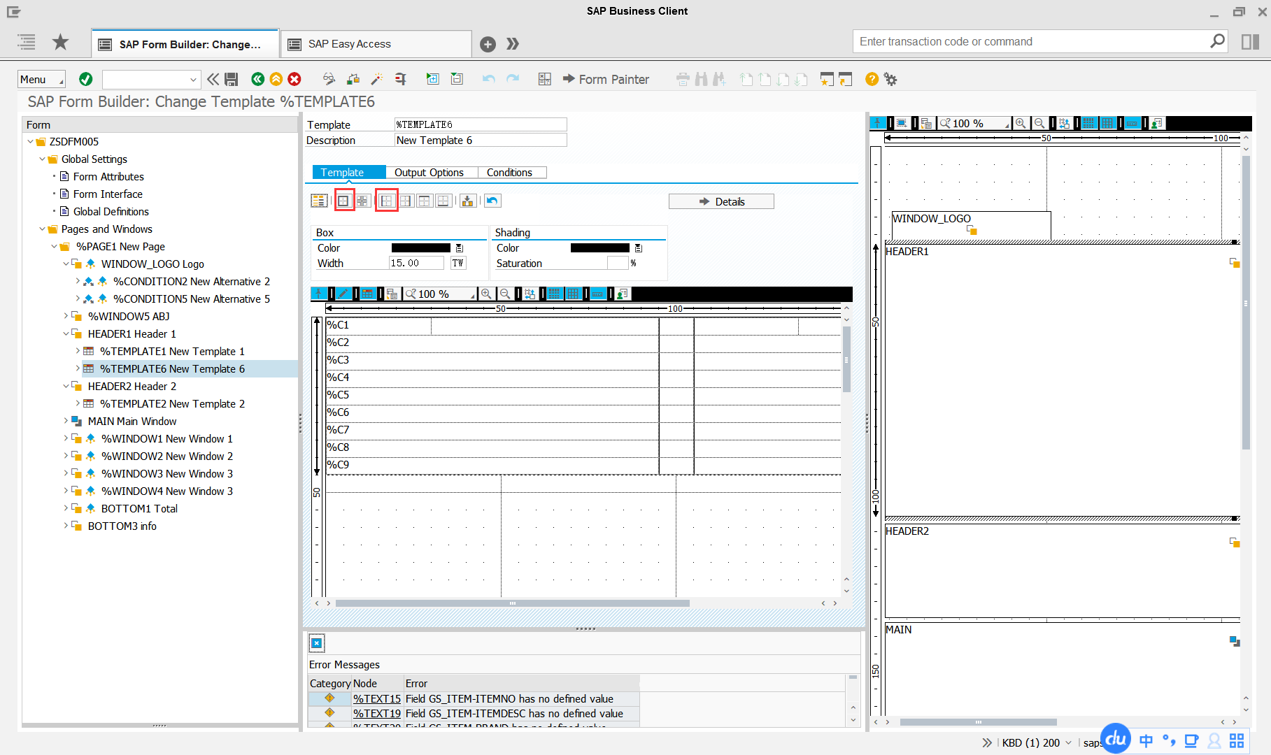
Task: Open a new tab with the plus button
Action: (x=488, y=44)
